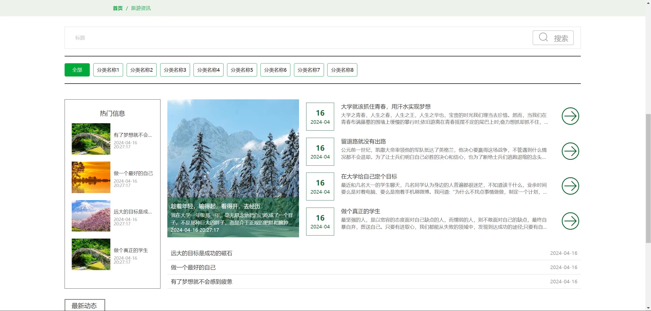
Task: Go to 首页 breadcrumb link
Action: click(118, 8)
